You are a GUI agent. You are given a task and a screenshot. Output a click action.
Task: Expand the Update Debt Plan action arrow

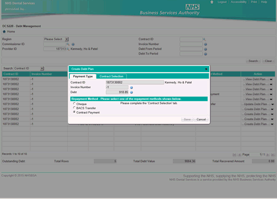click(x=272, y=104)
